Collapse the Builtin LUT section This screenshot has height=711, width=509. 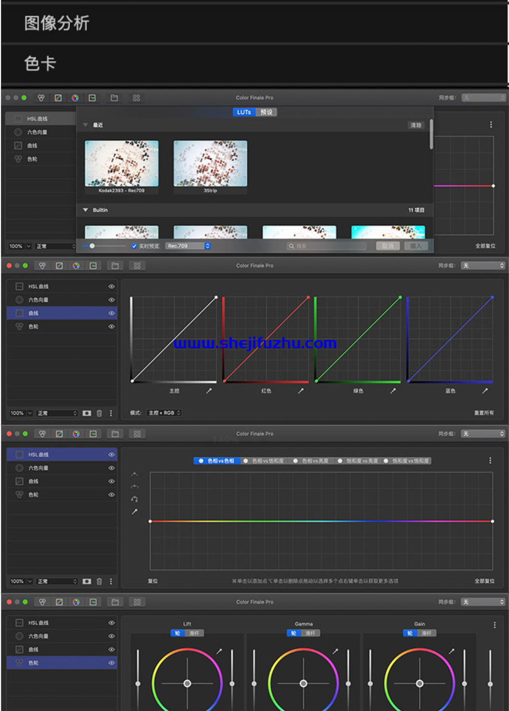pos(86,210)
